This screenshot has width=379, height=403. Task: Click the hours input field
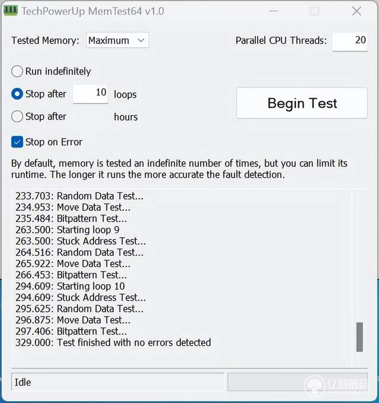pyautogui.click(x=91, y=117)
